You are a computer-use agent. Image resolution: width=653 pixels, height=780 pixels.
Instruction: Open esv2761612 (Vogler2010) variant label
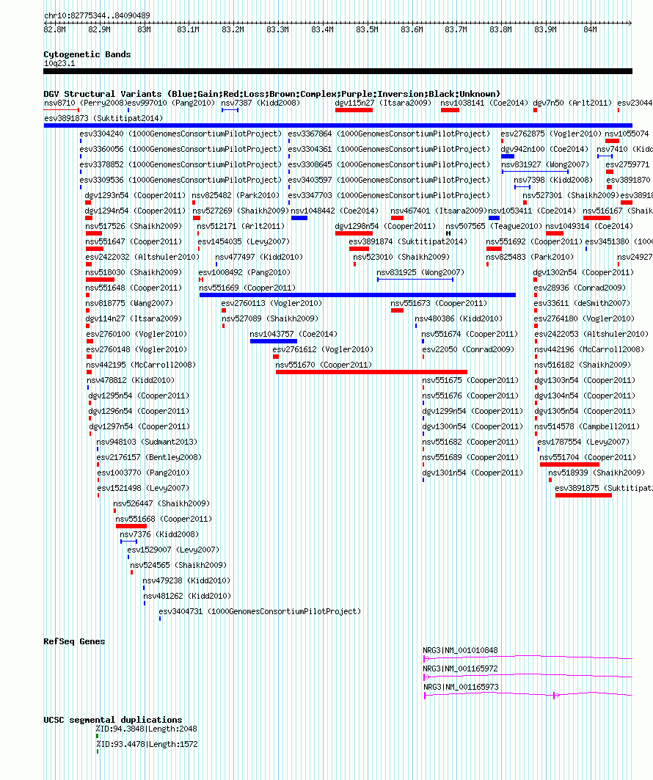click(x=324, y=350)
